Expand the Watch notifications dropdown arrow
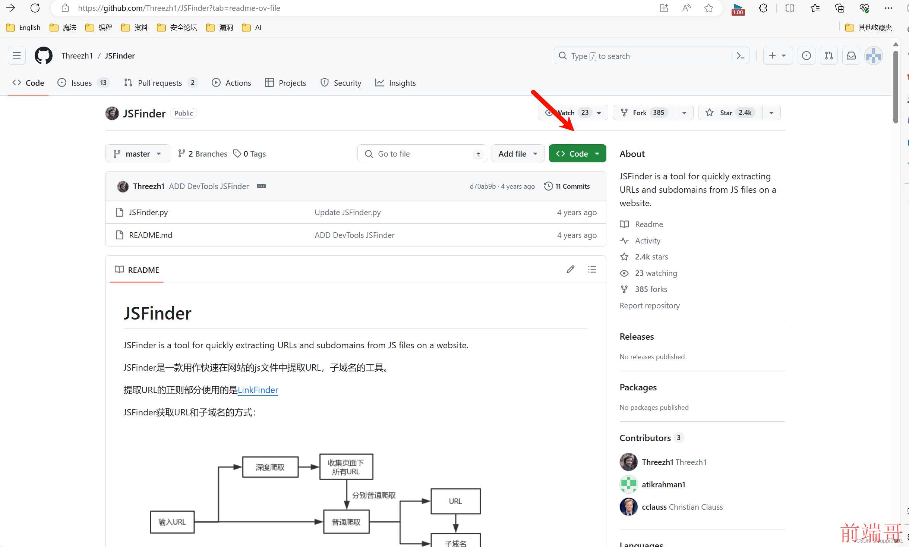This screenshot has width=909, height=547. pos(599,113)
